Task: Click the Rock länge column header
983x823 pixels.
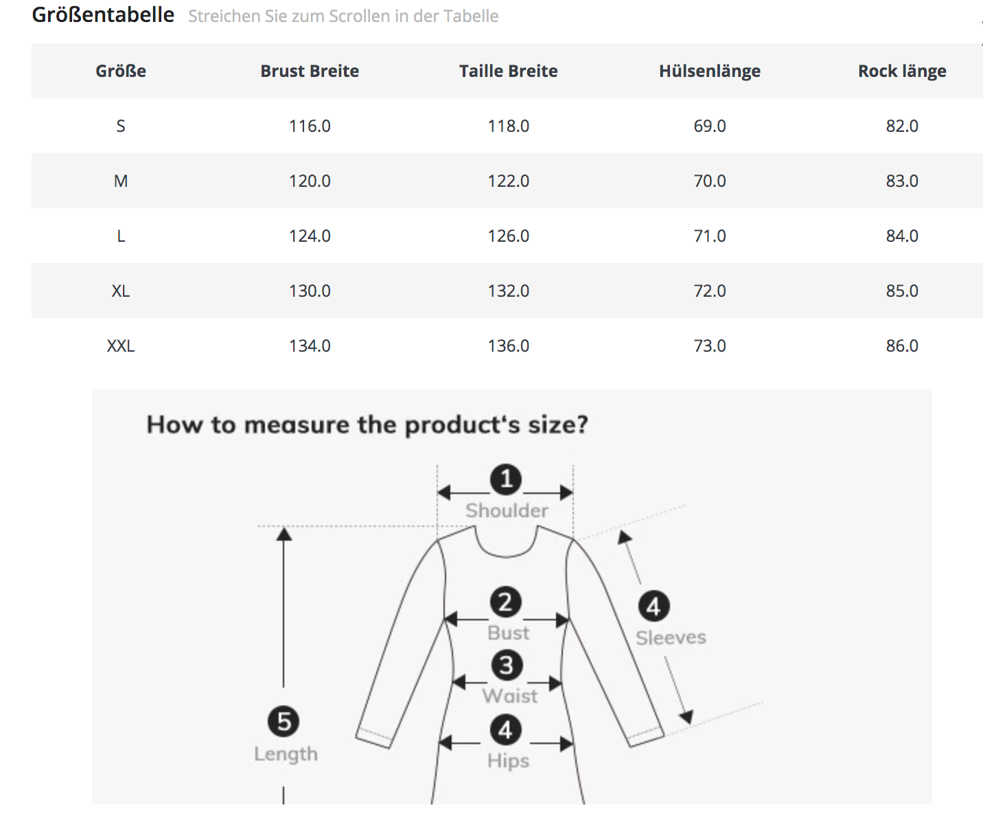Action: click(x=901, y=71)
